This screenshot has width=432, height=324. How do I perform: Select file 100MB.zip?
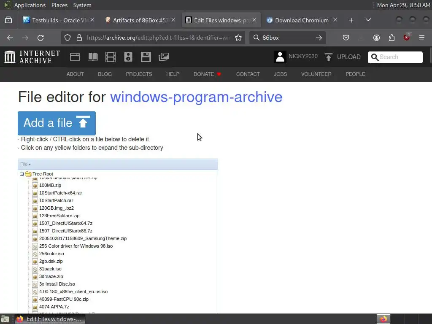(50, 186)
